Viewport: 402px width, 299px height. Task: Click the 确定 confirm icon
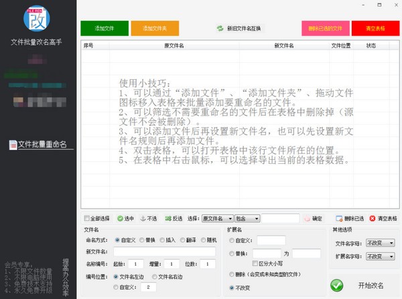[308, 218]
